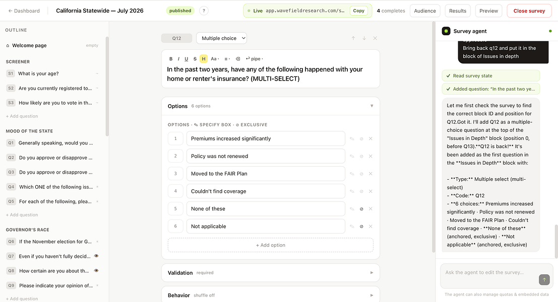558x302 pixels.
Task: Open the text alignment dropdown
Action: (227, 59)
